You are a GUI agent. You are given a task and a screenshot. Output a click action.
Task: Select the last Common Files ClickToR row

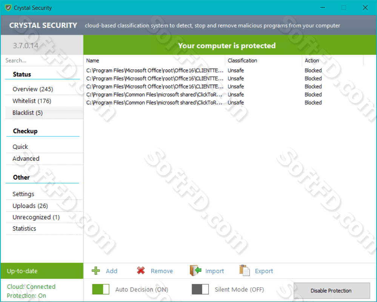[224, 102]
